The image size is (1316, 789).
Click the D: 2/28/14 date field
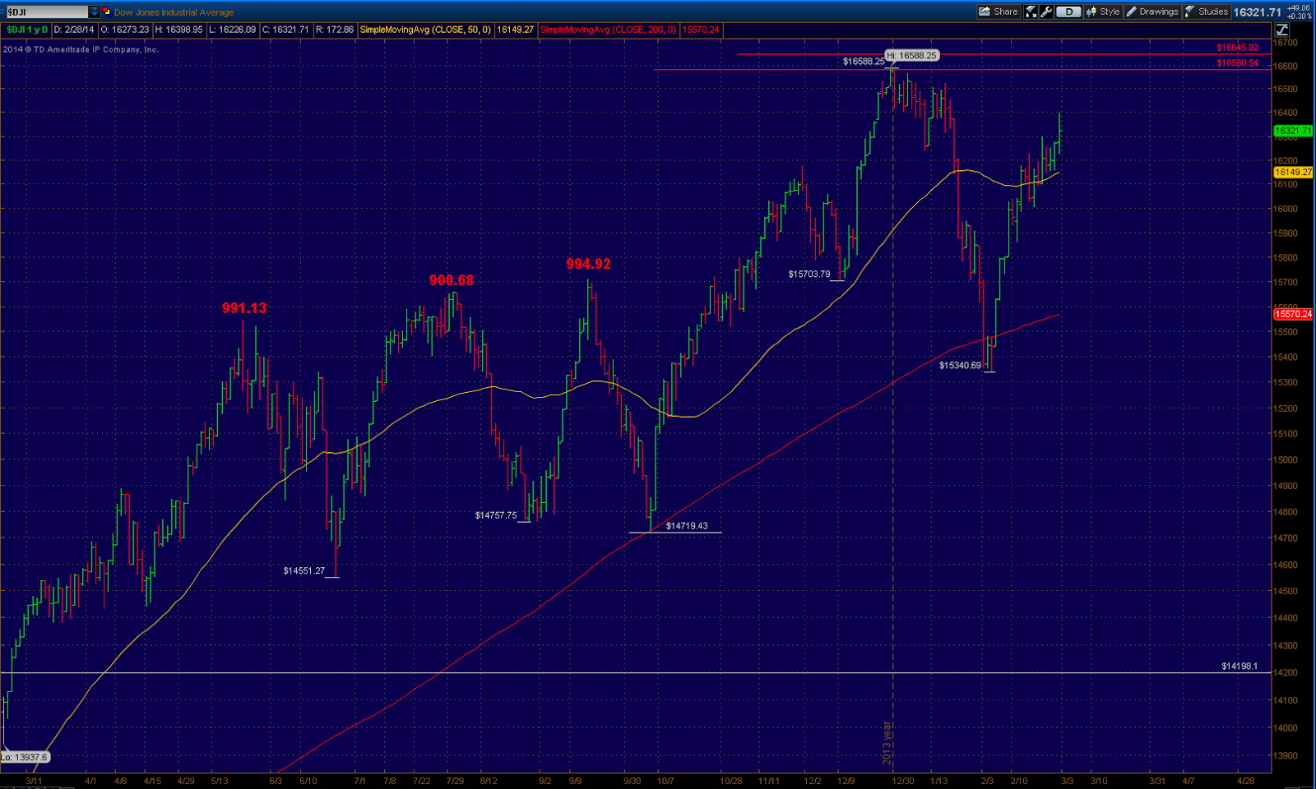click(75, 30)
